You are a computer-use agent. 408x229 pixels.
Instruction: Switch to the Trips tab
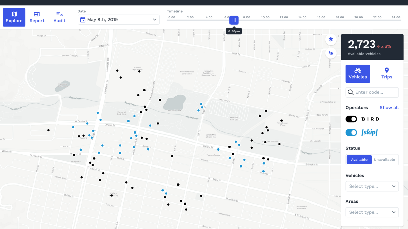[x=387, y=73]
